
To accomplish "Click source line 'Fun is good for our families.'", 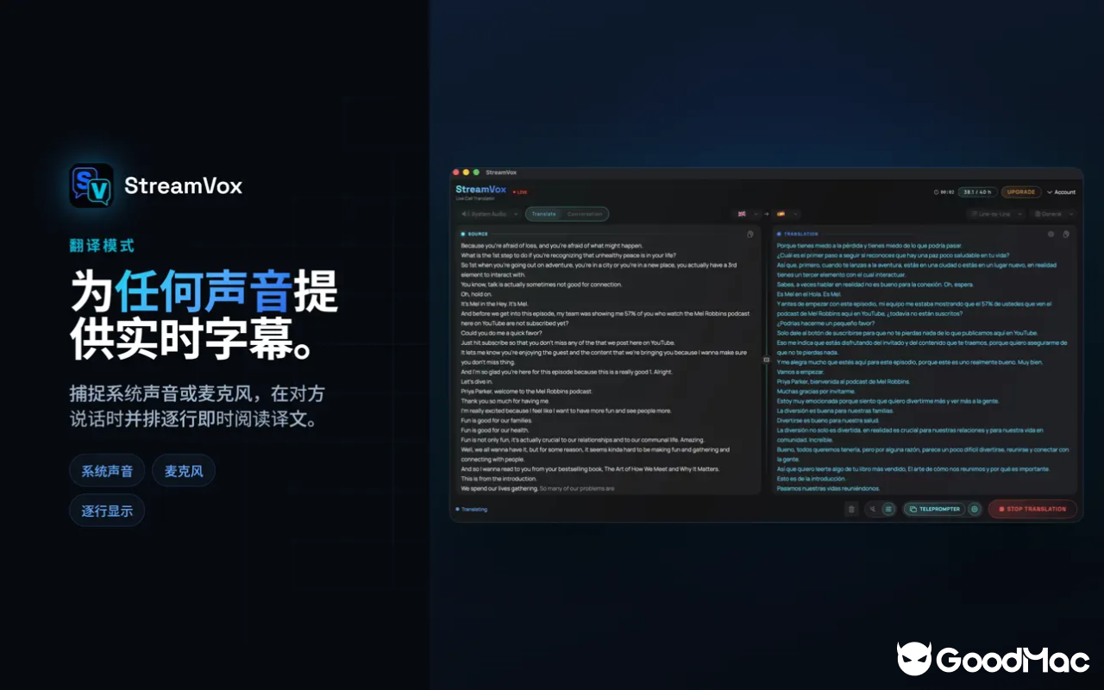I will click(496, 420).
